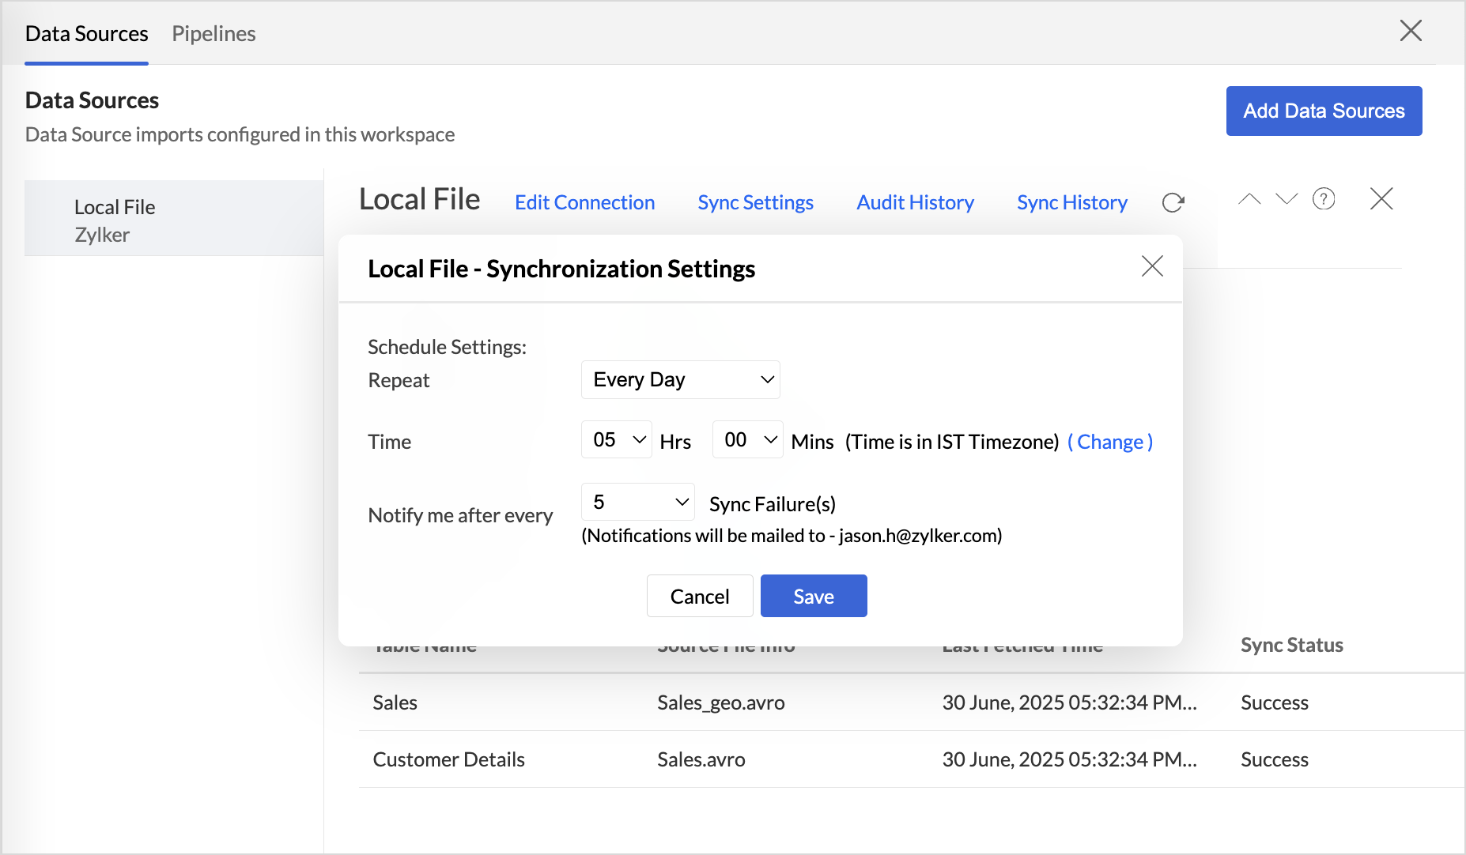Open the Edit Connection link
The height and width of the screenshot is (855, 1466).
[584, 203]
